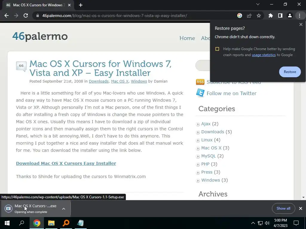Open Windows category in sidebar
The width and height of the screenshot is (306, 229).
tap(210, 180)
